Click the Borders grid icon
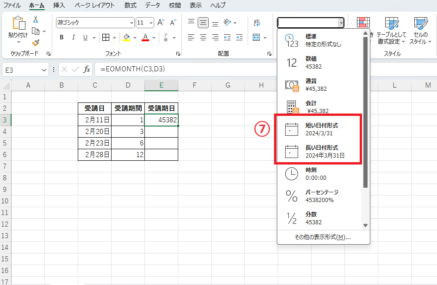Viewport: 437px width, 285px height. [x=106, y=38]
